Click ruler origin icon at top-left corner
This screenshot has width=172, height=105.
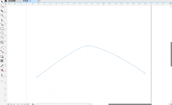coord(6,4)
